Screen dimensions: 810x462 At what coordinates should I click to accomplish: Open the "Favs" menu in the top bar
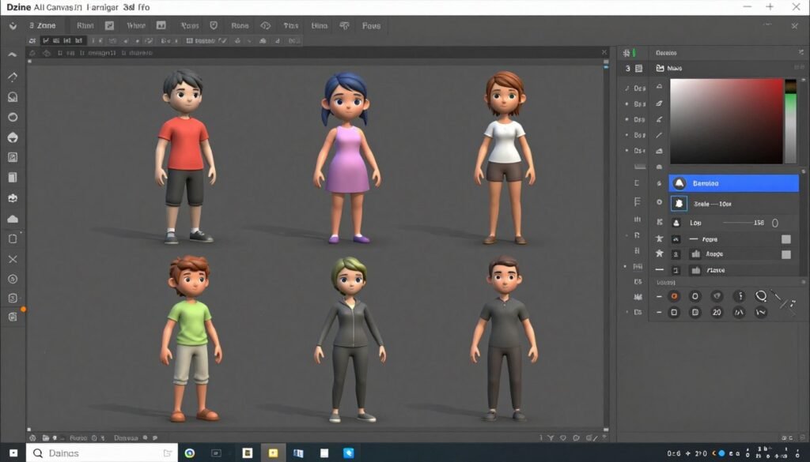point(371,25)
